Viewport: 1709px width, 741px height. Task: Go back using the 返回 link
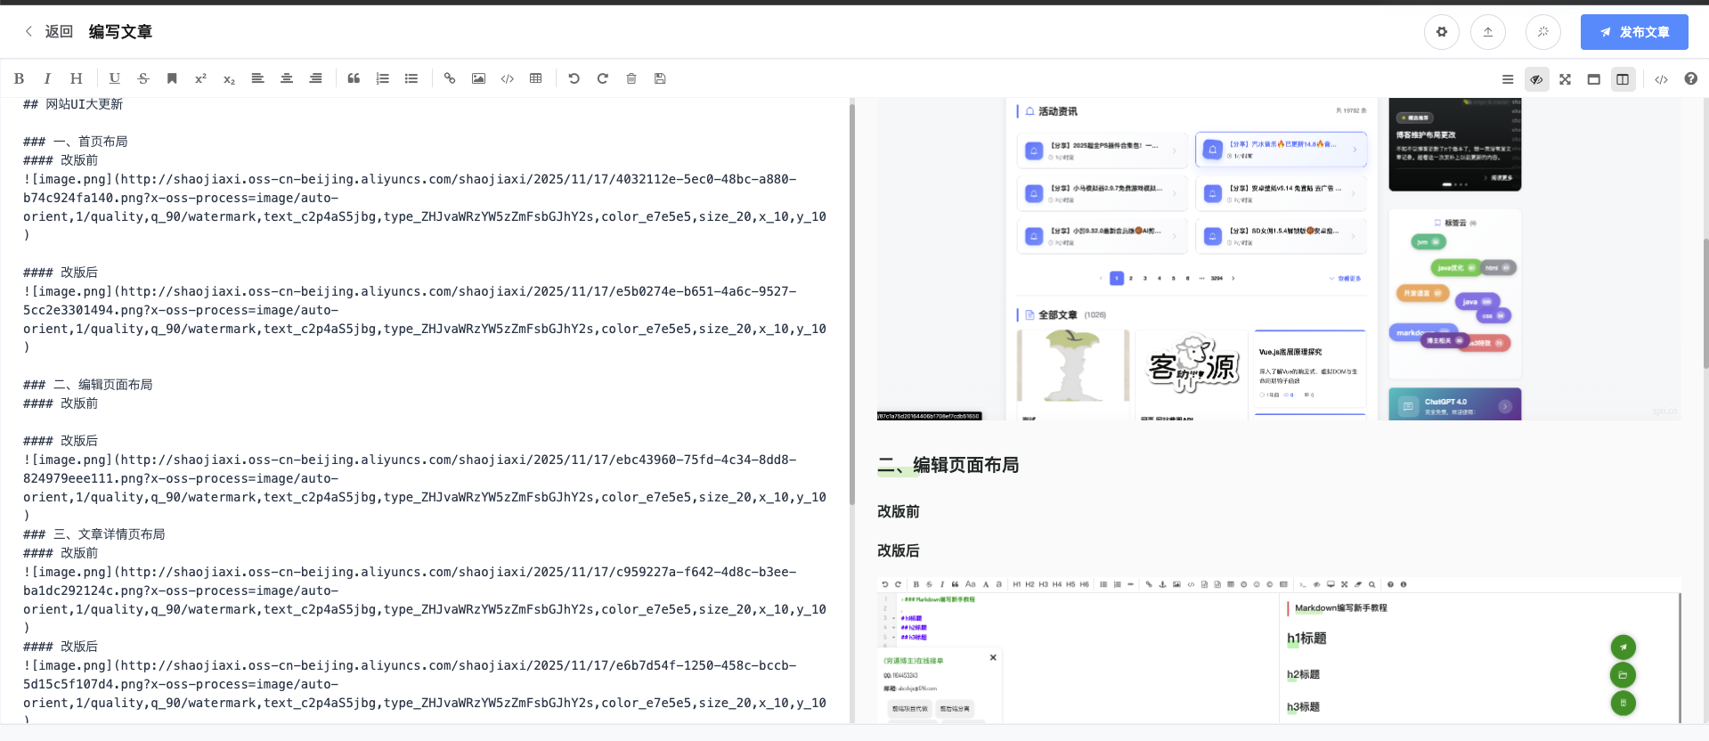(x=50, y=32)
